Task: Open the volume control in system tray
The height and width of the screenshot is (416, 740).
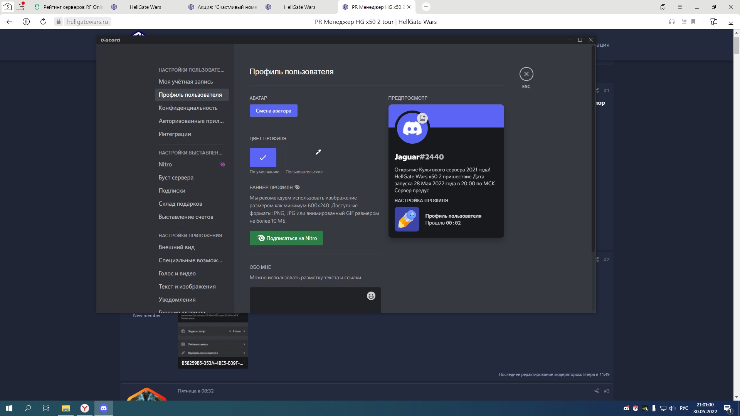Action: 672,408
